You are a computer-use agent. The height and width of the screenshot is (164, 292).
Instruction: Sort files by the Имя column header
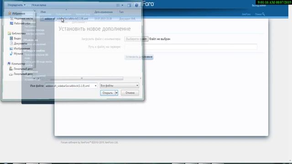pyautogui.click(x=43, y=12)
